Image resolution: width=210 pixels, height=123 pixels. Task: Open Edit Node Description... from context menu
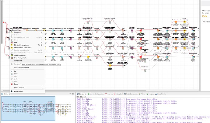pos(21,45)
